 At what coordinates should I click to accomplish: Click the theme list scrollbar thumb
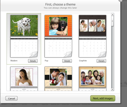click(112, 21)
